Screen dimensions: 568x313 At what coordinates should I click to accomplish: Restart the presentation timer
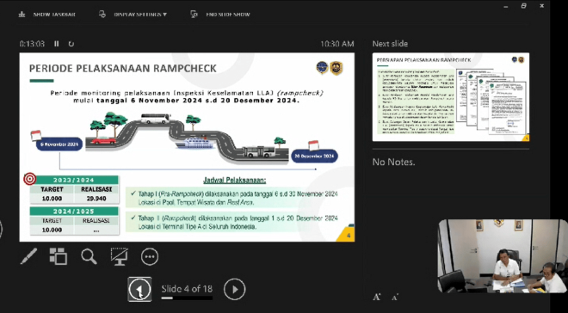[71, 44]
